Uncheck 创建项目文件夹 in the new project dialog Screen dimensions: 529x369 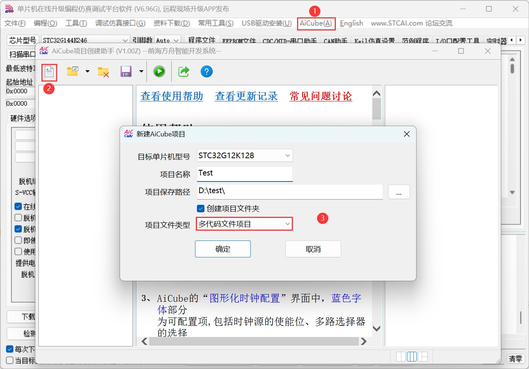point(200,209)
